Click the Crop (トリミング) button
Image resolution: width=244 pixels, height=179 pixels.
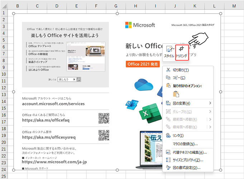tap(182, 53)
